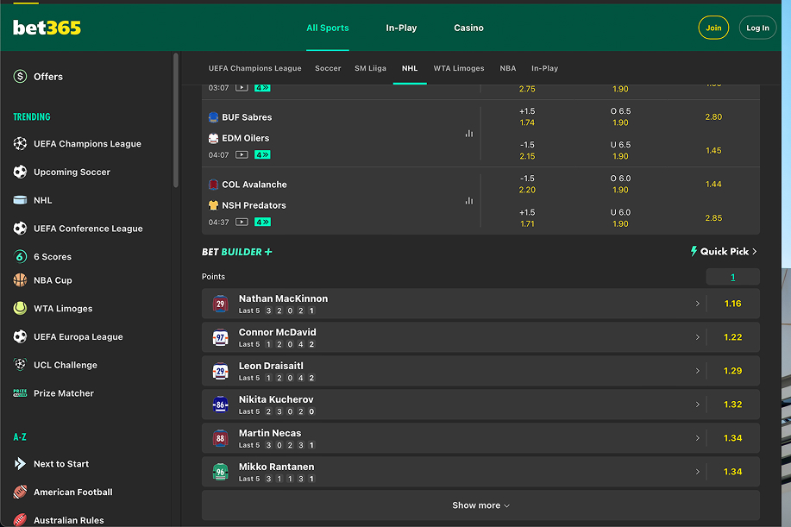This screenshot has width=791, height=527.
Task: Click the sidebar vertical scrollbar
Action: point(176,121)
